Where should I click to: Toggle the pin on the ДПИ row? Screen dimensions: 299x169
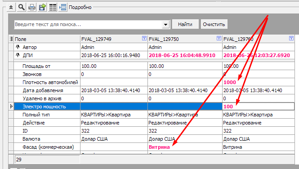(x=18, y=55)
